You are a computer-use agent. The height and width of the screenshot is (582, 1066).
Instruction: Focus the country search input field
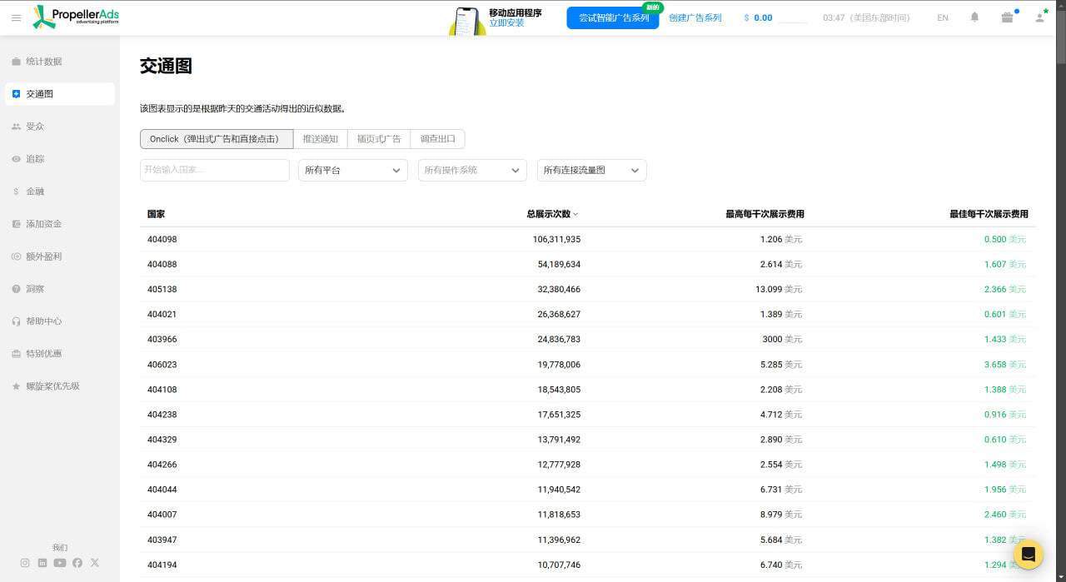215,170
